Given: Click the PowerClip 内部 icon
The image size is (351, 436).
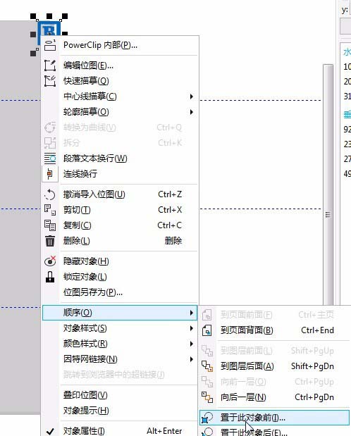Looking at the screenshot, I should coord(50,45).
